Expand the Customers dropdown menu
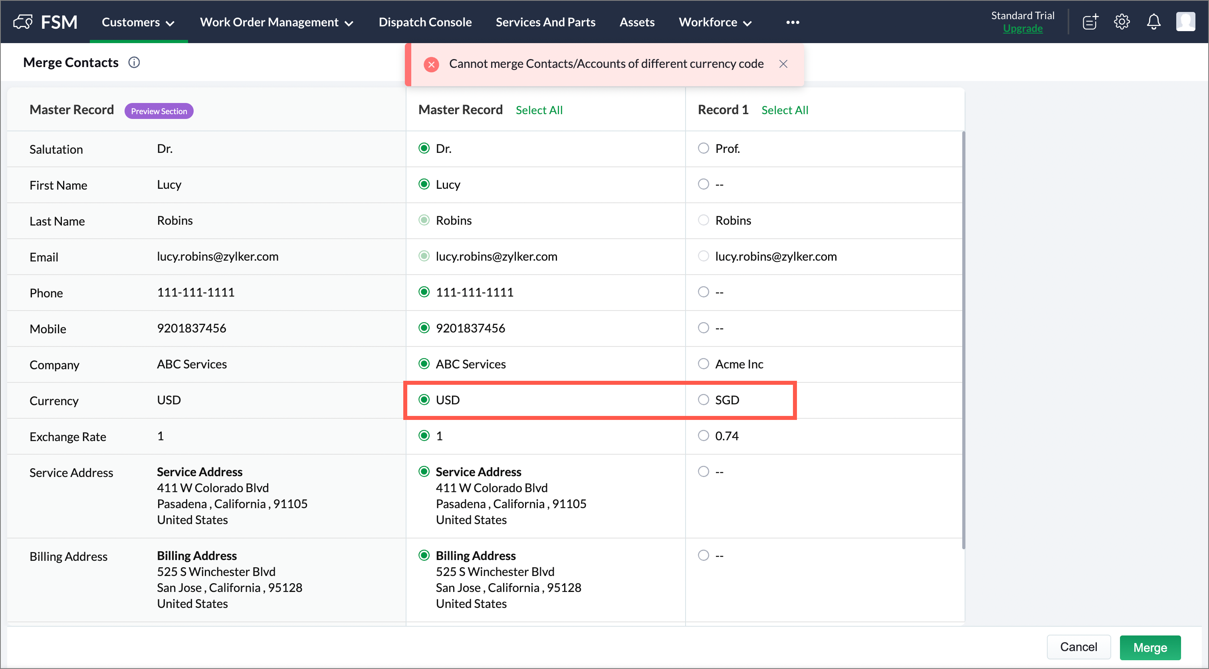 (138, 22)
